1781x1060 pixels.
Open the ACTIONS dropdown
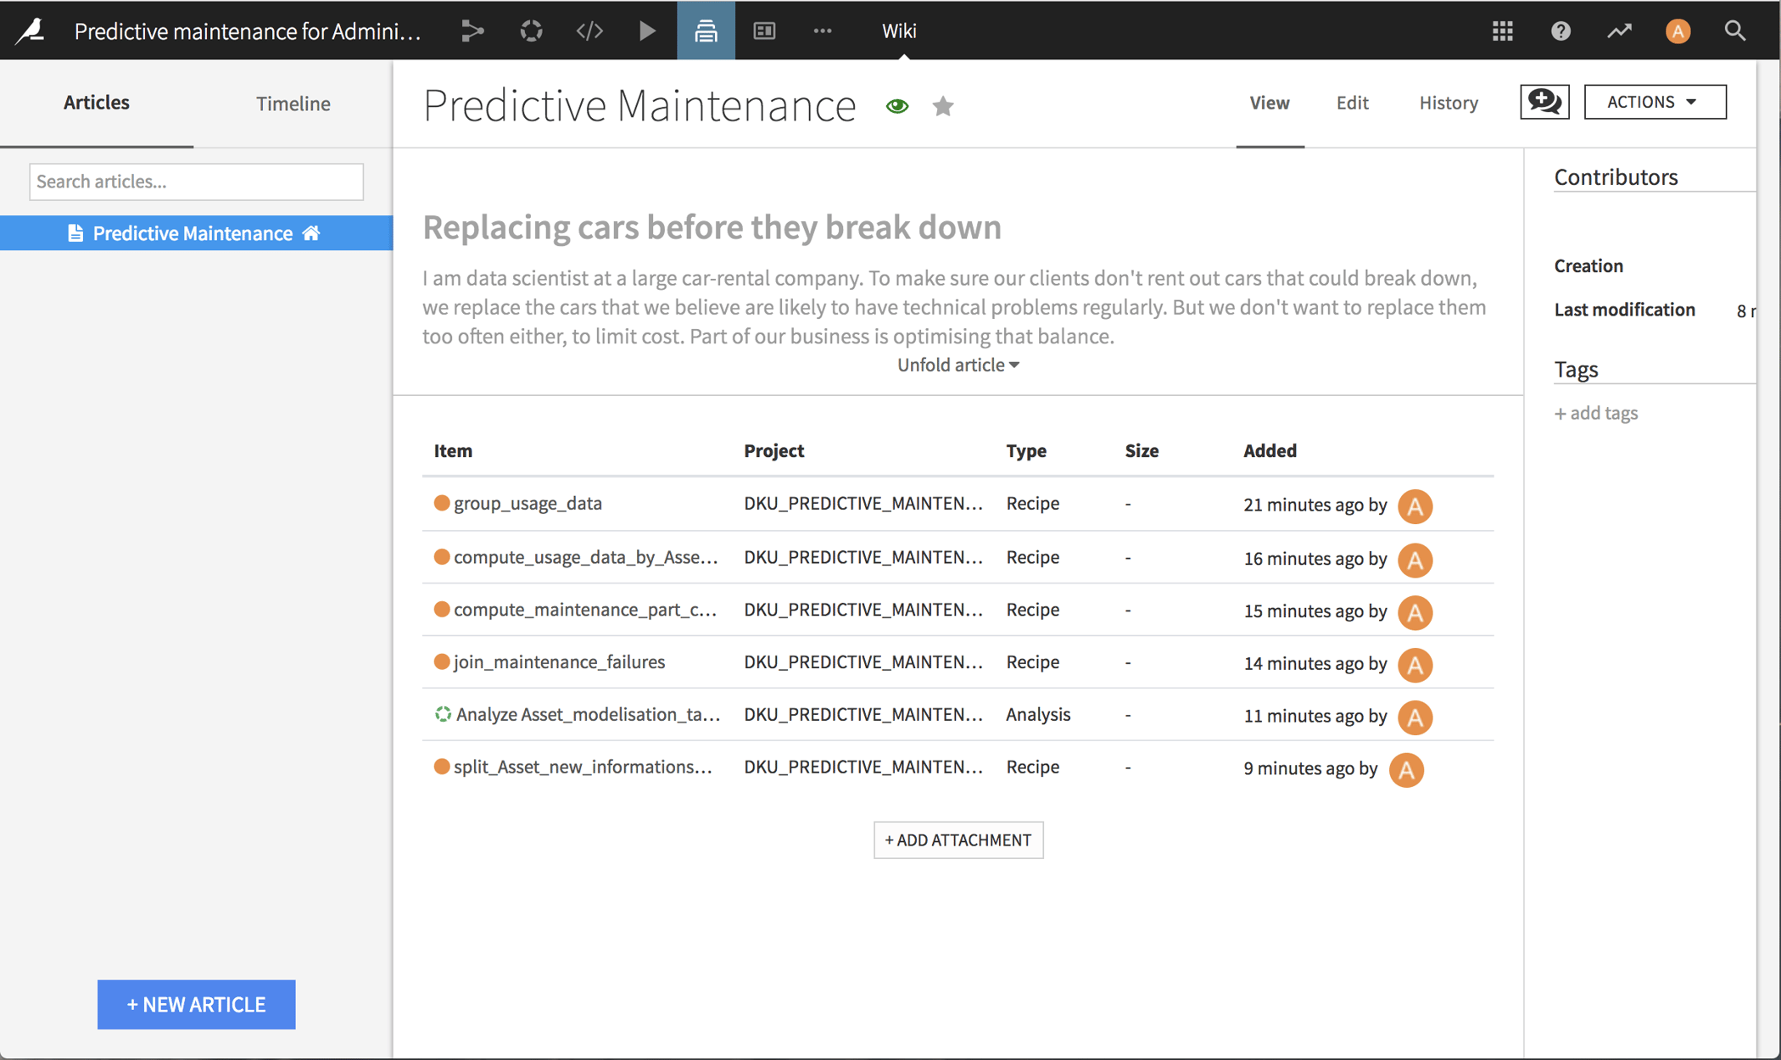point(1654,102)
